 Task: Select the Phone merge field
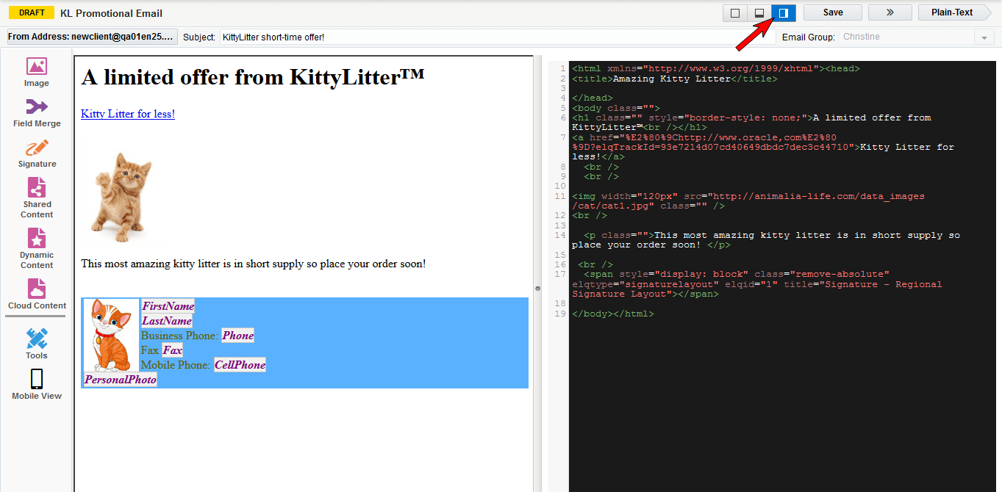click(x=238, y=336)
